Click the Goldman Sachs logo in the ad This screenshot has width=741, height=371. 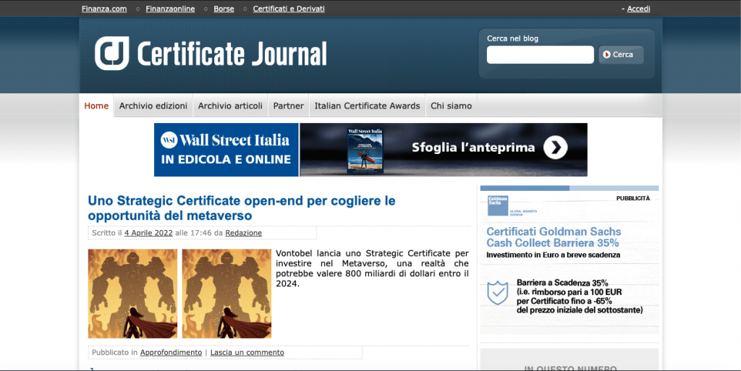coord(498,206)
